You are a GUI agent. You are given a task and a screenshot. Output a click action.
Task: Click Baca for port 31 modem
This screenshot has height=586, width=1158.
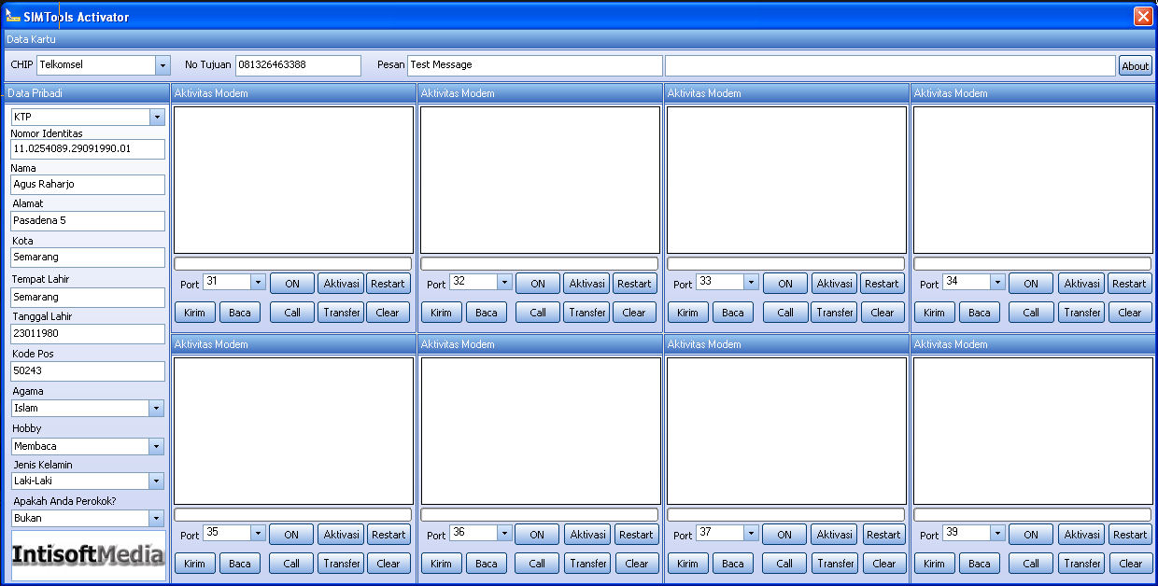[x=240, y=313]
